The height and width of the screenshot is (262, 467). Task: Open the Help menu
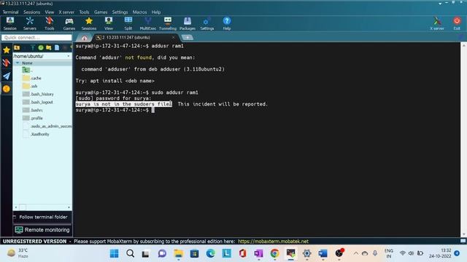click(156, 12)
